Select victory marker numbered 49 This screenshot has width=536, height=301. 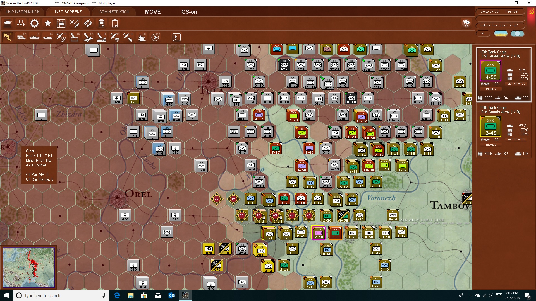click(308, 215)
